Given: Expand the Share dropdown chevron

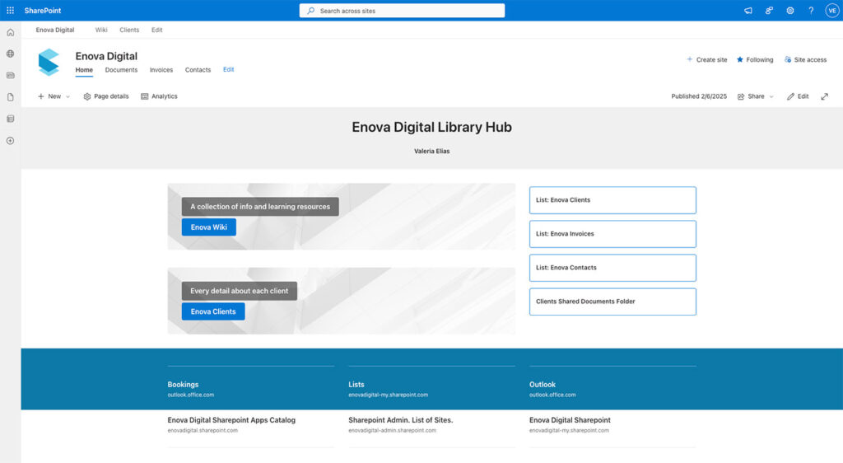Looking at the screenshot, I should click(771, 96).
